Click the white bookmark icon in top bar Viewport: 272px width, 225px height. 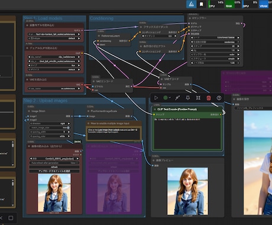pyautogui.click(x=202, y=4)
